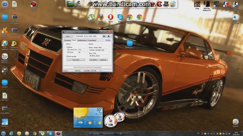Click the How to Record PowerPoint Presentation banner
This screenshot has width=243, height=136.
(x=88, y=67)
